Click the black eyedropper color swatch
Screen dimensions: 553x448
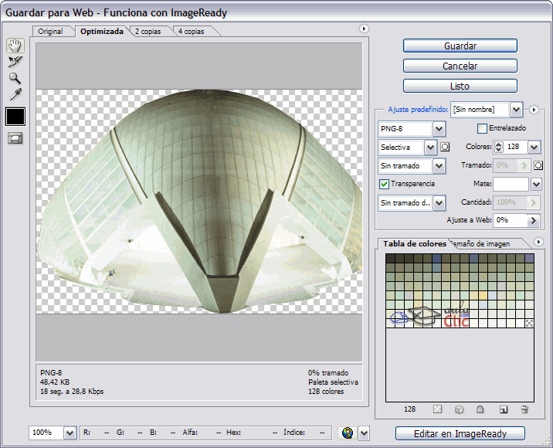(x=15, y=116)
